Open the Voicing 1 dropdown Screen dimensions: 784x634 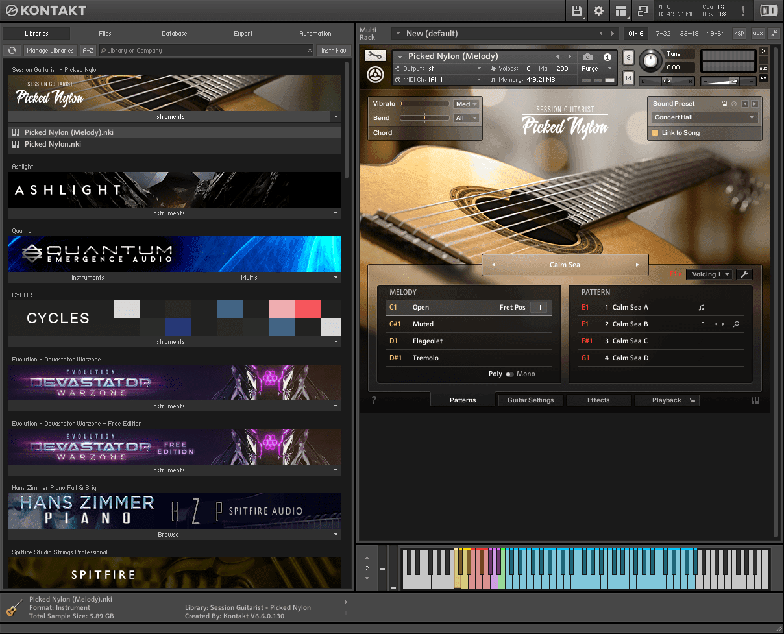point(709,274)
